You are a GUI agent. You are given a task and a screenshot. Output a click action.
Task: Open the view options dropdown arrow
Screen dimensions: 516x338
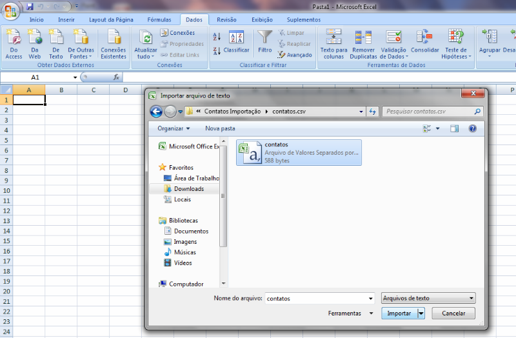(x=438, y=128)
